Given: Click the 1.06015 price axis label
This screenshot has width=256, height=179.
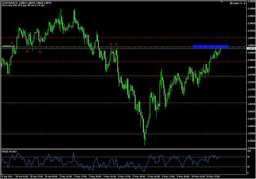Looking at the screenshot, I should click(x=251, y=126).
